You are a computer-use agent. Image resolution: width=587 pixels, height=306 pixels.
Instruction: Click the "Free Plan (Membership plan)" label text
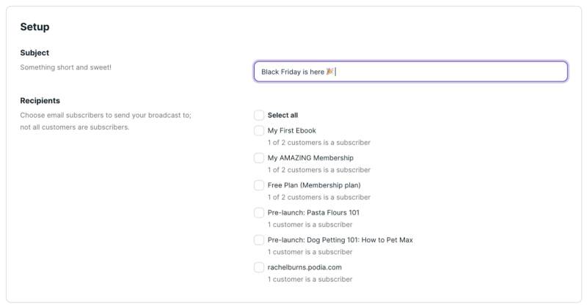coord(314,184)
